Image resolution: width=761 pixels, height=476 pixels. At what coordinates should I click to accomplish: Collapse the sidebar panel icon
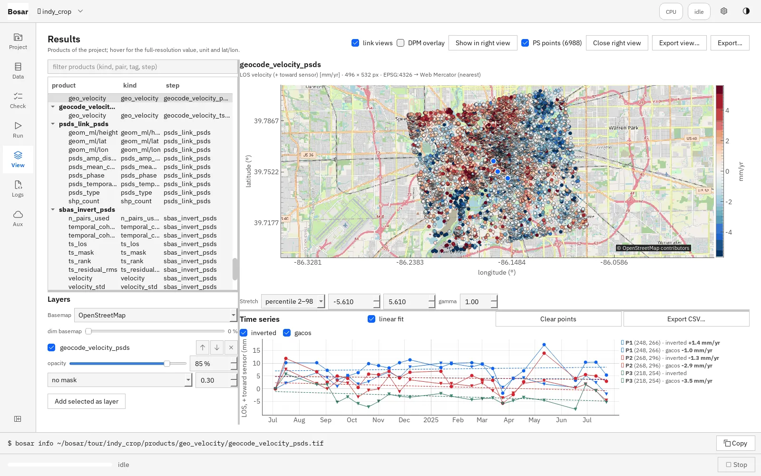[x=18, y=419]
